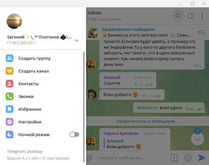The image size is (209, 165).
Task: Click the О программе link
Action: [56, 158]
